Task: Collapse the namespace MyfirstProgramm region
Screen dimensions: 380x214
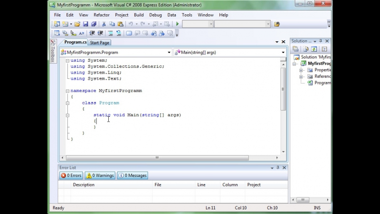Action: coord(67,91)
